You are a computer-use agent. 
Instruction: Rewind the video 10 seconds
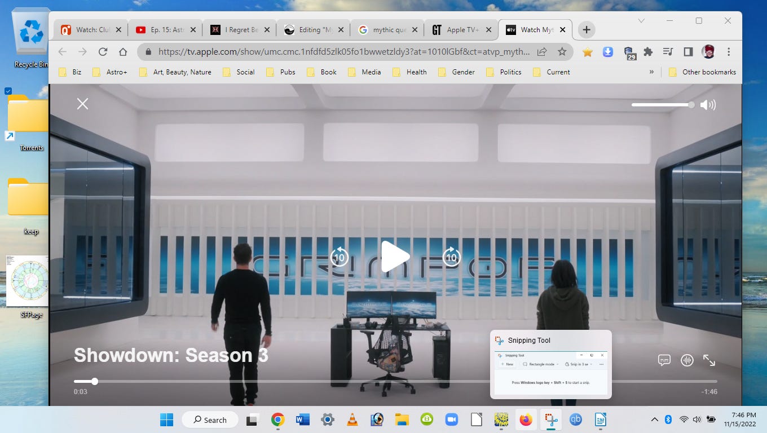pyautogui.click(x=339, y=257)
